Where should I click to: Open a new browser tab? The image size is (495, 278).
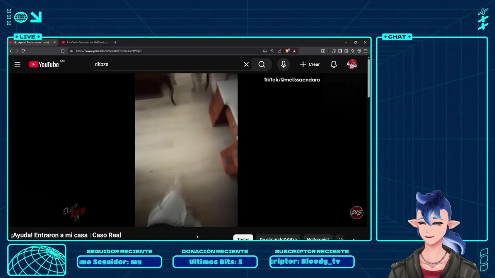click(115, 42)
